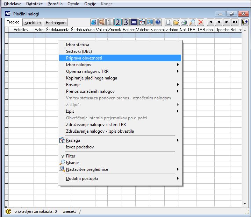
Task: Click the magnifying glass search toolbar icon
Action: pos(192,22)
